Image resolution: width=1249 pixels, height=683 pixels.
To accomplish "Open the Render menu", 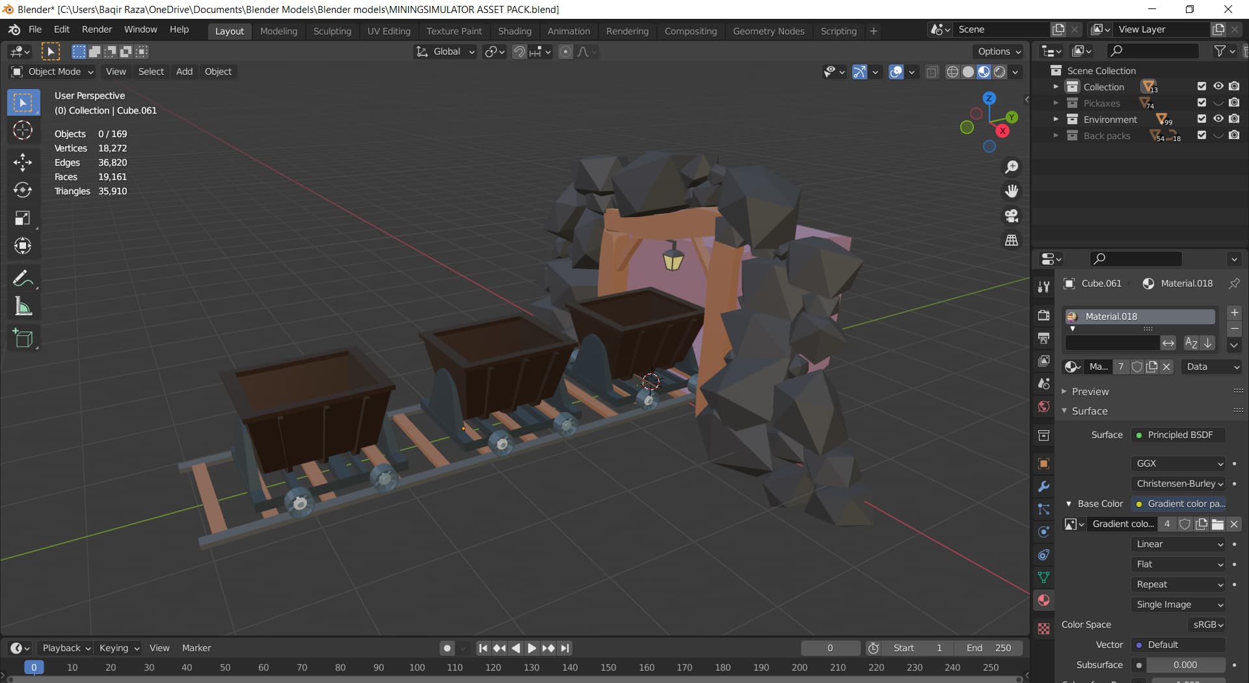I will [97, 29].
